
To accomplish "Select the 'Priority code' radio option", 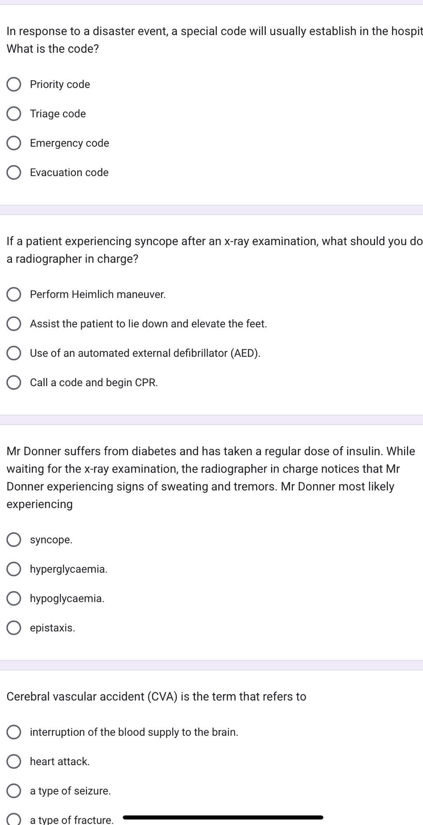I will pos(14,84).
